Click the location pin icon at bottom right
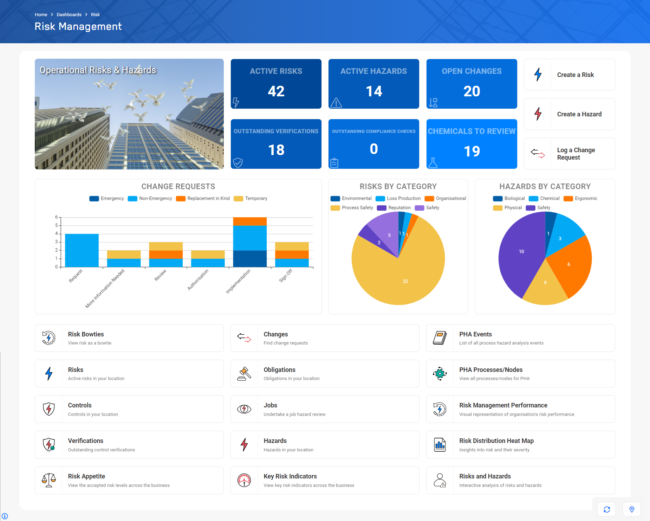 631,509
